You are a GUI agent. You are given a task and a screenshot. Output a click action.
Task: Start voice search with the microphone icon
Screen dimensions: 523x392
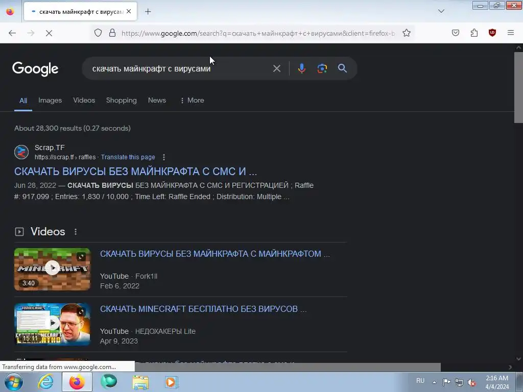point(301,68)
